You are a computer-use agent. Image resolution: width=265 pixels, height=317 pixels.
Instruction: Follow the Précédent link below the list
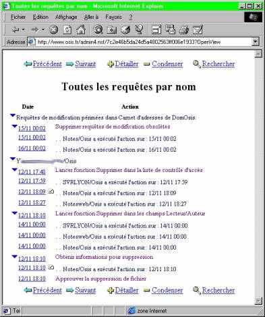pyautogui.click(x=47, y=290)
